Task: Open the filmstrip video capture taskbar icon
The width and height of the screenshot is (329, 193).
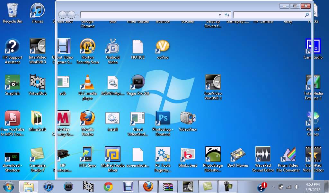Action: coord(128,187)
